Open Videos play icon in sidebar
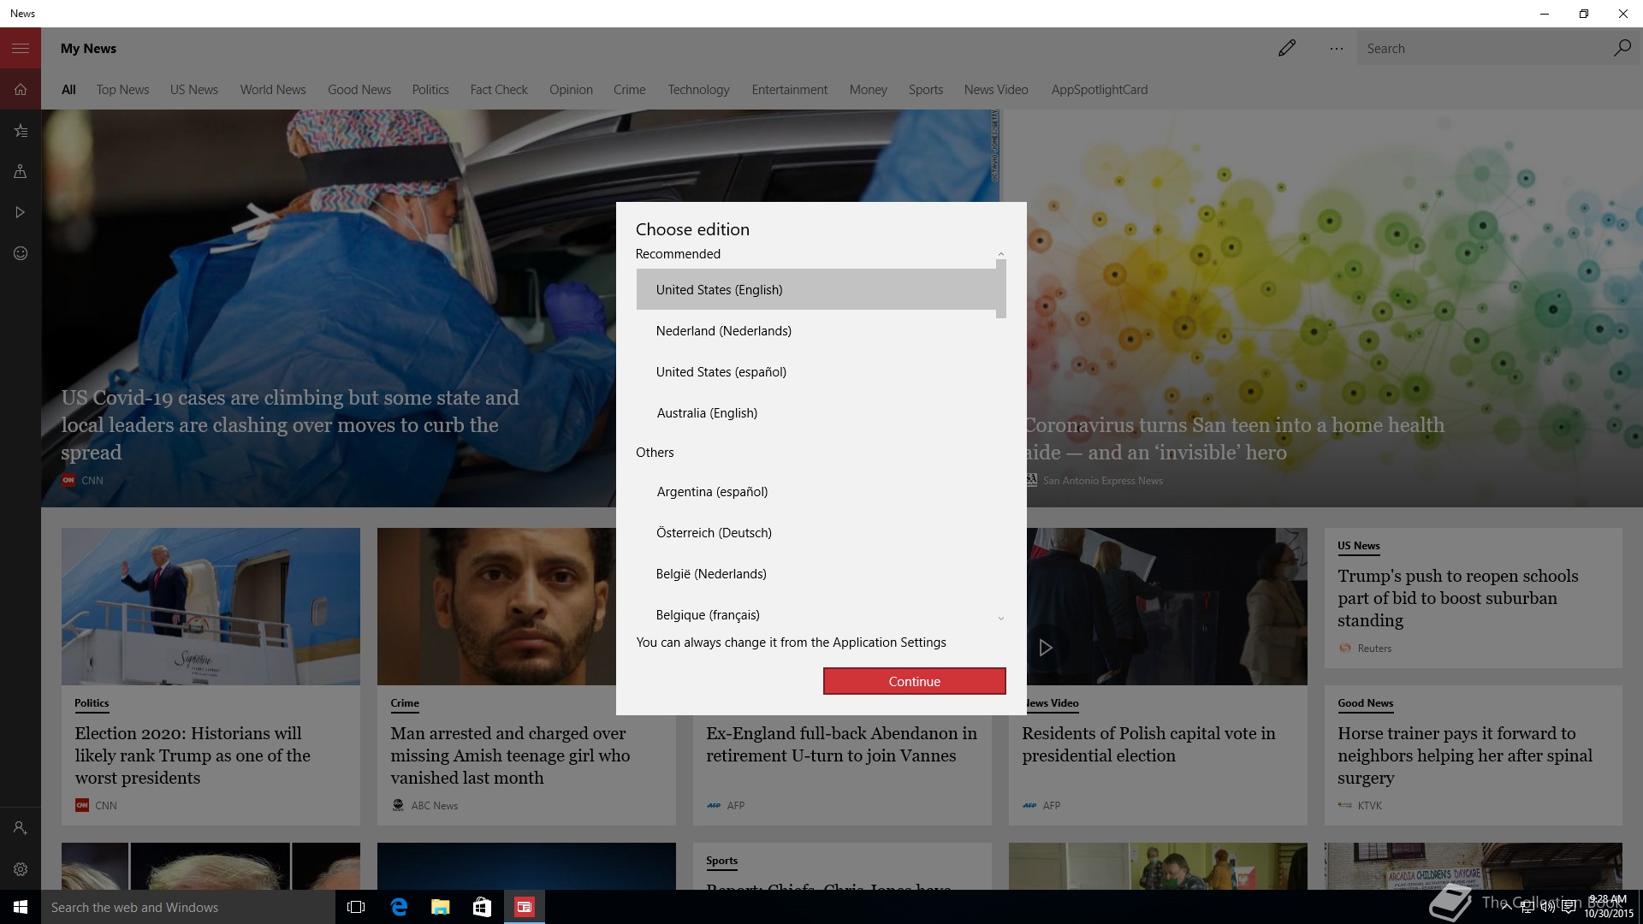This screenshot has height=924, width=1643. tap(21, 212)
